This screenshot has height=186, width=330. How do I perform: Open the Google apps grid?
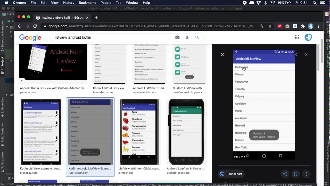pos(297,37)
